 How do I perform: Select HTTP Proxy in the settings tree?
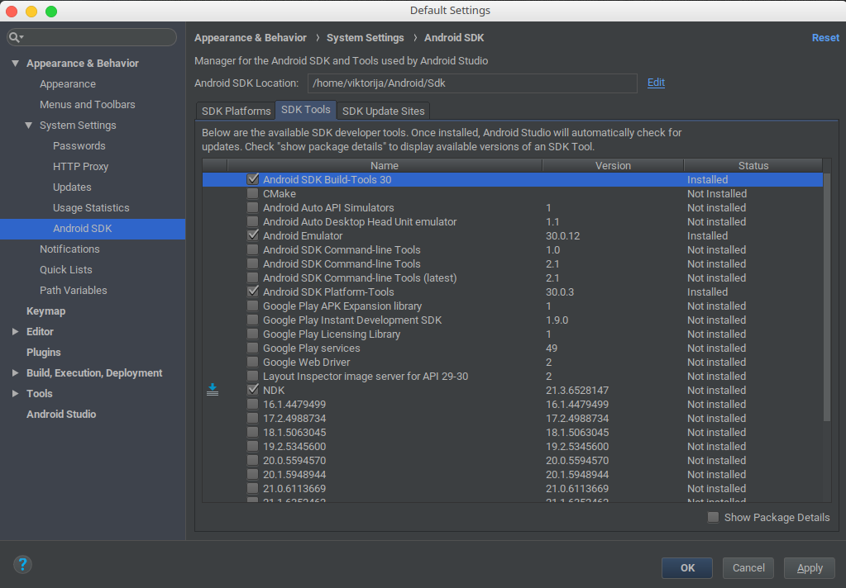80,167
